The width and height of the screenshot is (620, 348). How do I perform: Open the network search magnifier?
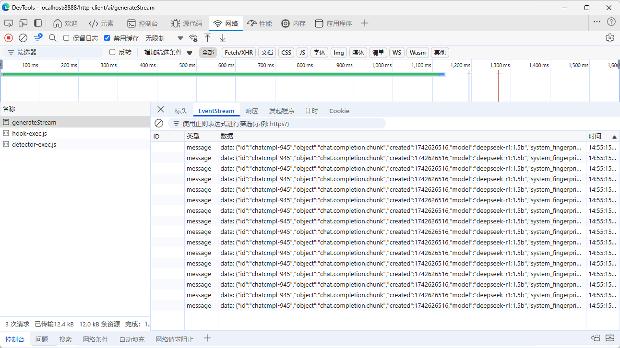(53, 38)
